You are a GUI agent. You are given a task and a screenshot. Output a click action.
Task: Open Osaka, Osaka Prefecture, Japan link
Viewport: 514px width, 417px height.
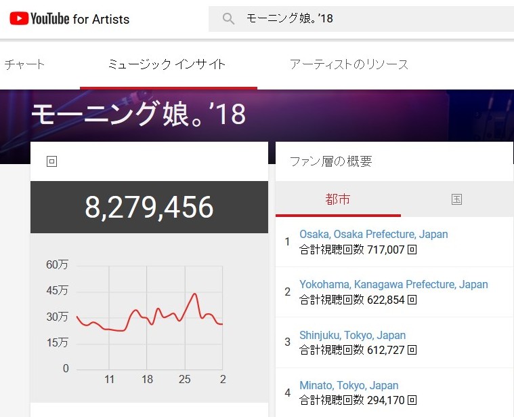point(374,234)
